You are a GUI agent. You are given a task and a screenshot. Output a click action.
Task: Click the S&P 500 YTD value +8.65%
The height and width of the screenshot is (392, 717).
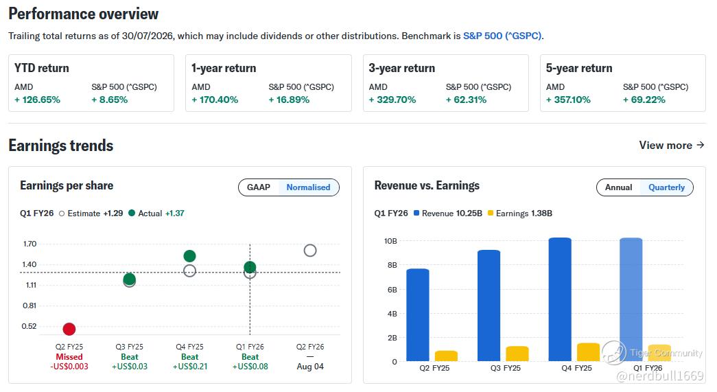(109, 100)
